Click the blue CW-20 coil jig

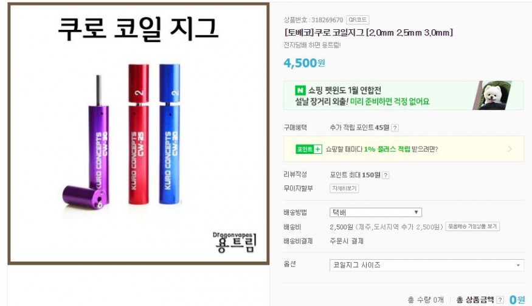170,134
